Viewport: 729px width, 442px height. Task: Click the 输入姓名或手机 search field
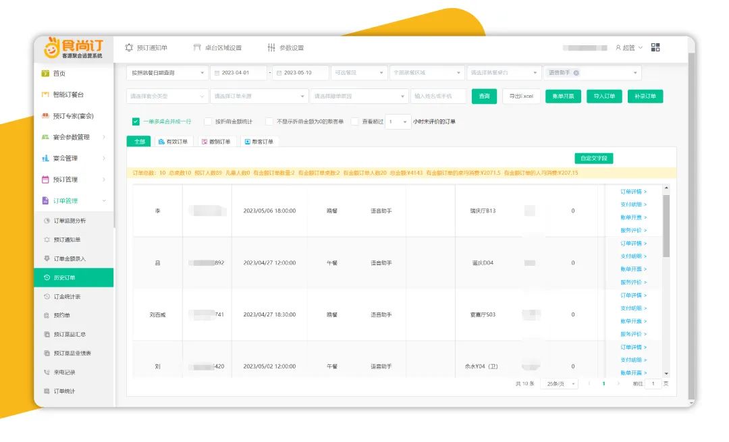(x=439, y=96)
